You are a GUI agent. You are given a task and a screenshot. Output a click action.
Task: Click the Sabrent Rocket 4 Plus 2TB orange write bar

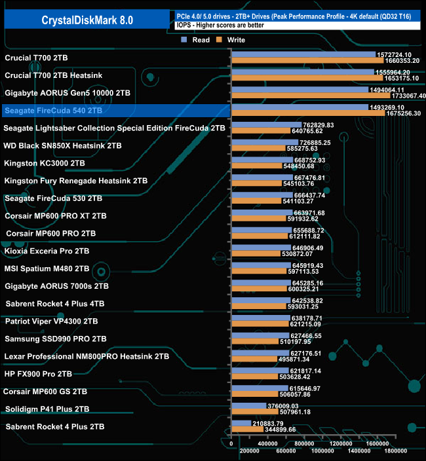click(x=248, y=430)
